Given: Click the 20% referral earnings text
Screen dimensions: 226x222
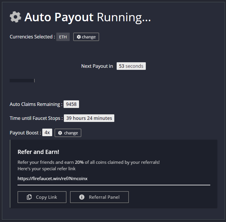Looking at the screenshot, I should 79,162.
